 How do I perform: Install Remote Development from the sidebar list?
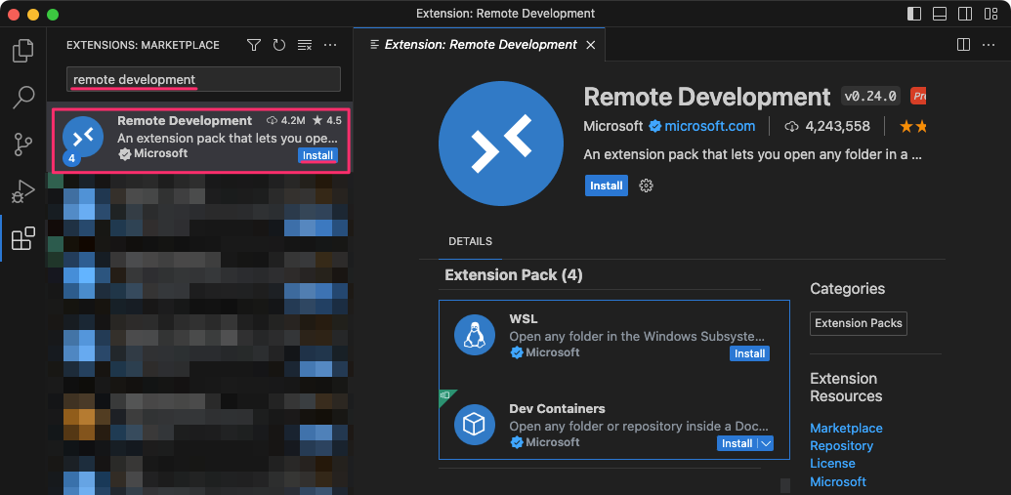(x=317, y=155)
